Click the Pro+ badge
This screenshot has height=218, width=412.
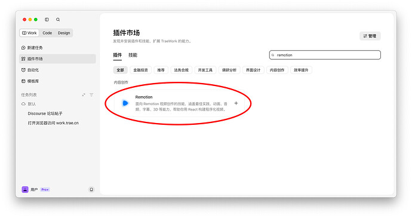(x=45, y=189)
